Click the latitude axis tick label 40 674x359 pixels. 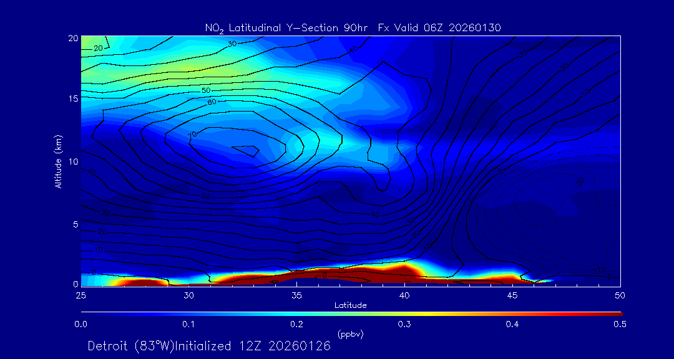pos(404,295)
